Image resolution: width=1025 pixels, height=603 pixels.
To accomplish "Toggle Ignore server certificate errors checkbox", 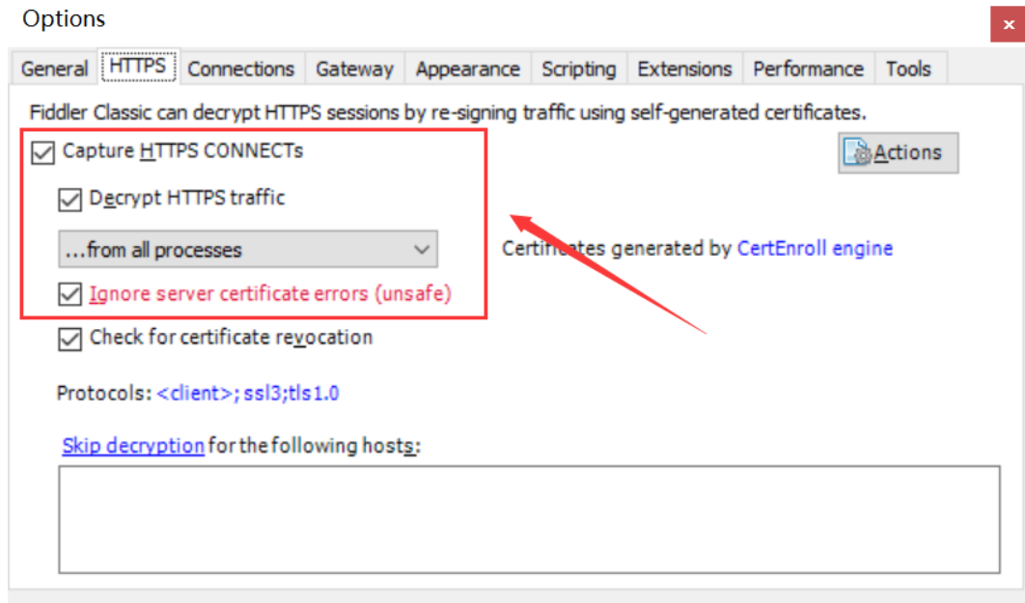I will [69, 294].
